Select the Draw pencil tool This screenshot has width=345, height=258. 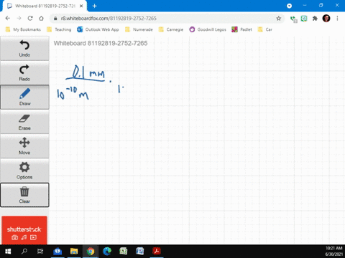coord(24,97)
